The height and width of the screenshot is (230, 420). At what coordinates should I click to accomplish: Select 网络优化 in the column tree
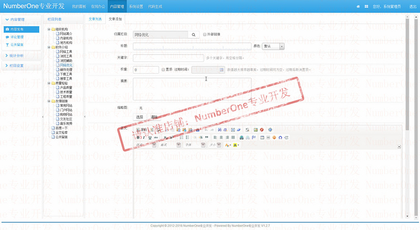coord(66,65)
